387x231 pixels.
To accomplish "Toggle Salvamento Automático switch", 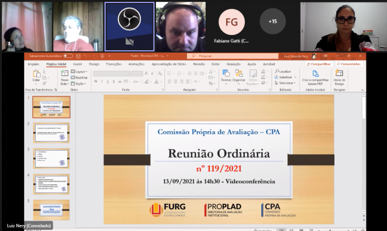I will click(x=68, y=56).
